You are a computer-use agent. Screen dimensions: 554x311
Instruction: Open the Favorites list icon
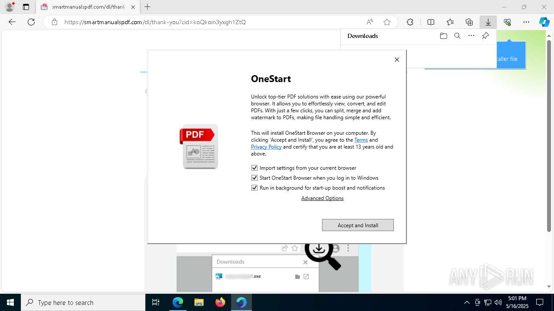tap(450, 22)
